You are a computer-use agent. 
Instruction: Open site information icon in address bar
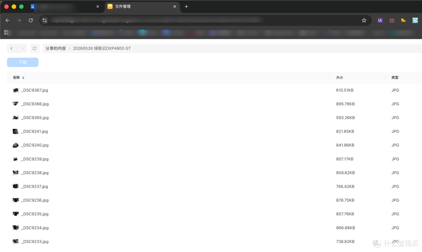[x=45, y=20]
